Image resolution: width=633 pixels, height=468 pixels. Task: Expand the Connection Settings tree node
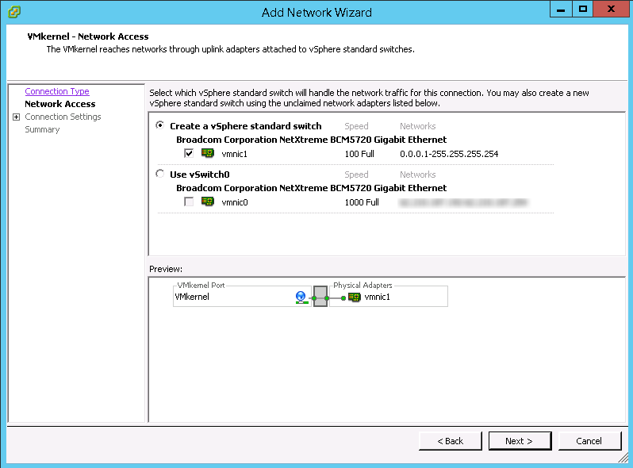[16, 117]
